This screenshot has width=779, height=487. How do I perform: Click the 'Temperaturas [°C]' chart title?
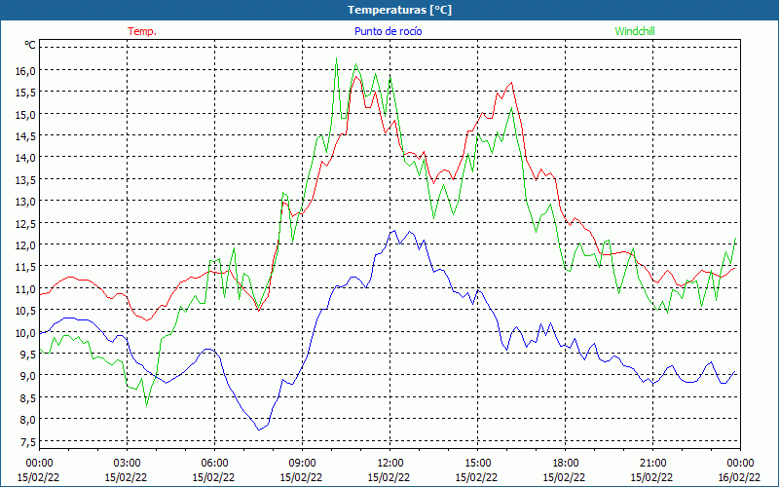pyautogui.click(x=399, y=10)
